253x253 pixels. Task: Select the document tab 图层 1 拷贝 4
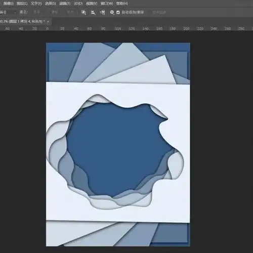click(x=22, y=22)
